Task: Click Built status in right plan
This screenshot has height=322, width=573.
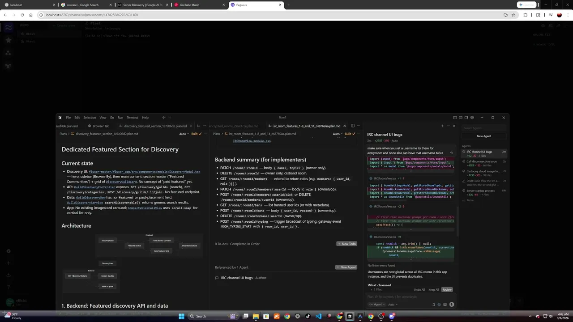Action: click(350, 134)
